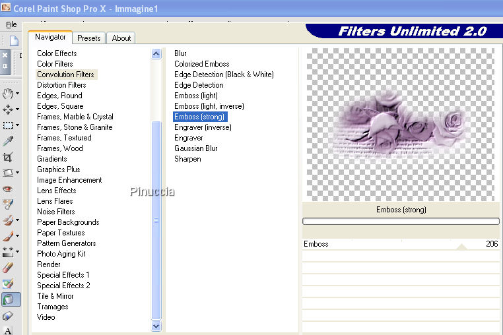The width and height of the screenshot is (503, 335).
Task: Select Distortion Filters category
Action: (x=61, y=85)
